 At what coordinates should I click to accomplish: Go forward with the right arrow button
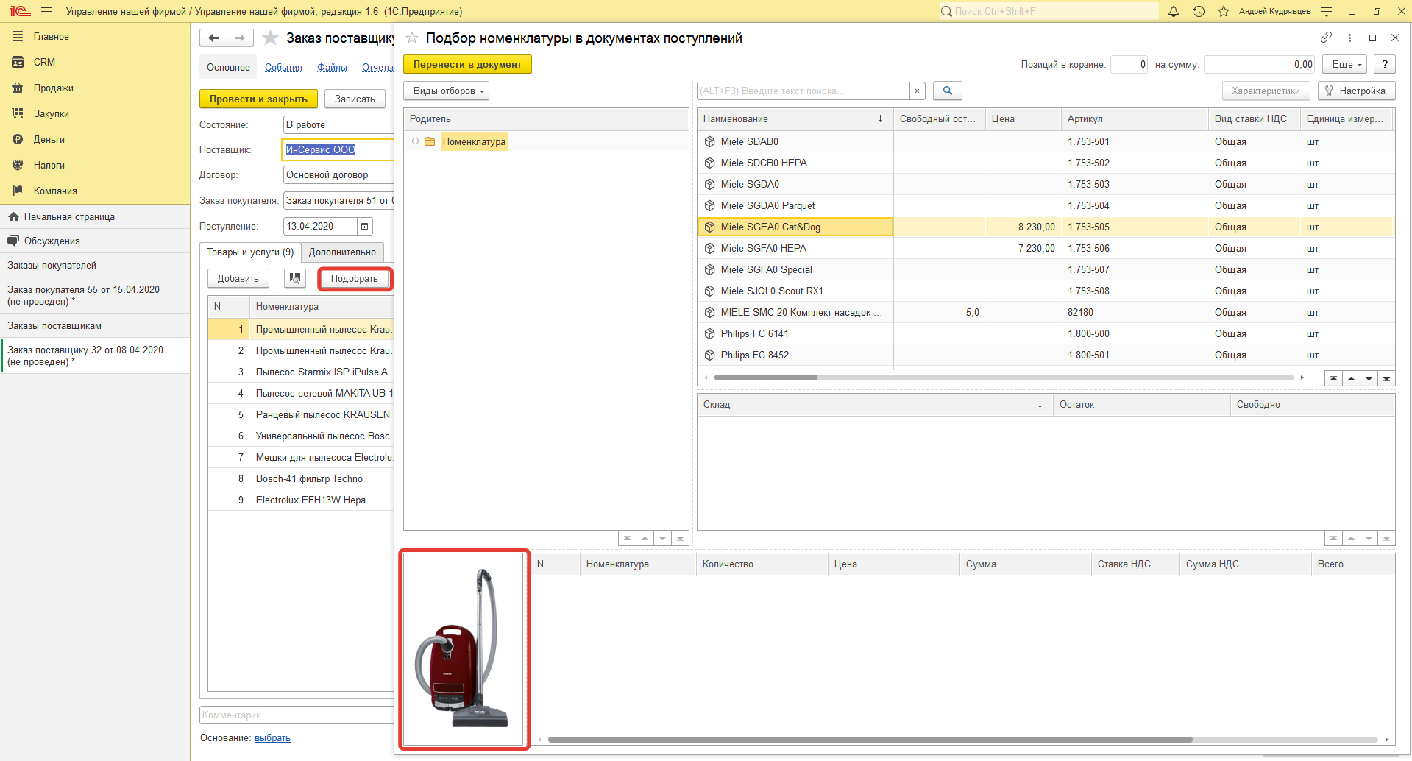240,38
